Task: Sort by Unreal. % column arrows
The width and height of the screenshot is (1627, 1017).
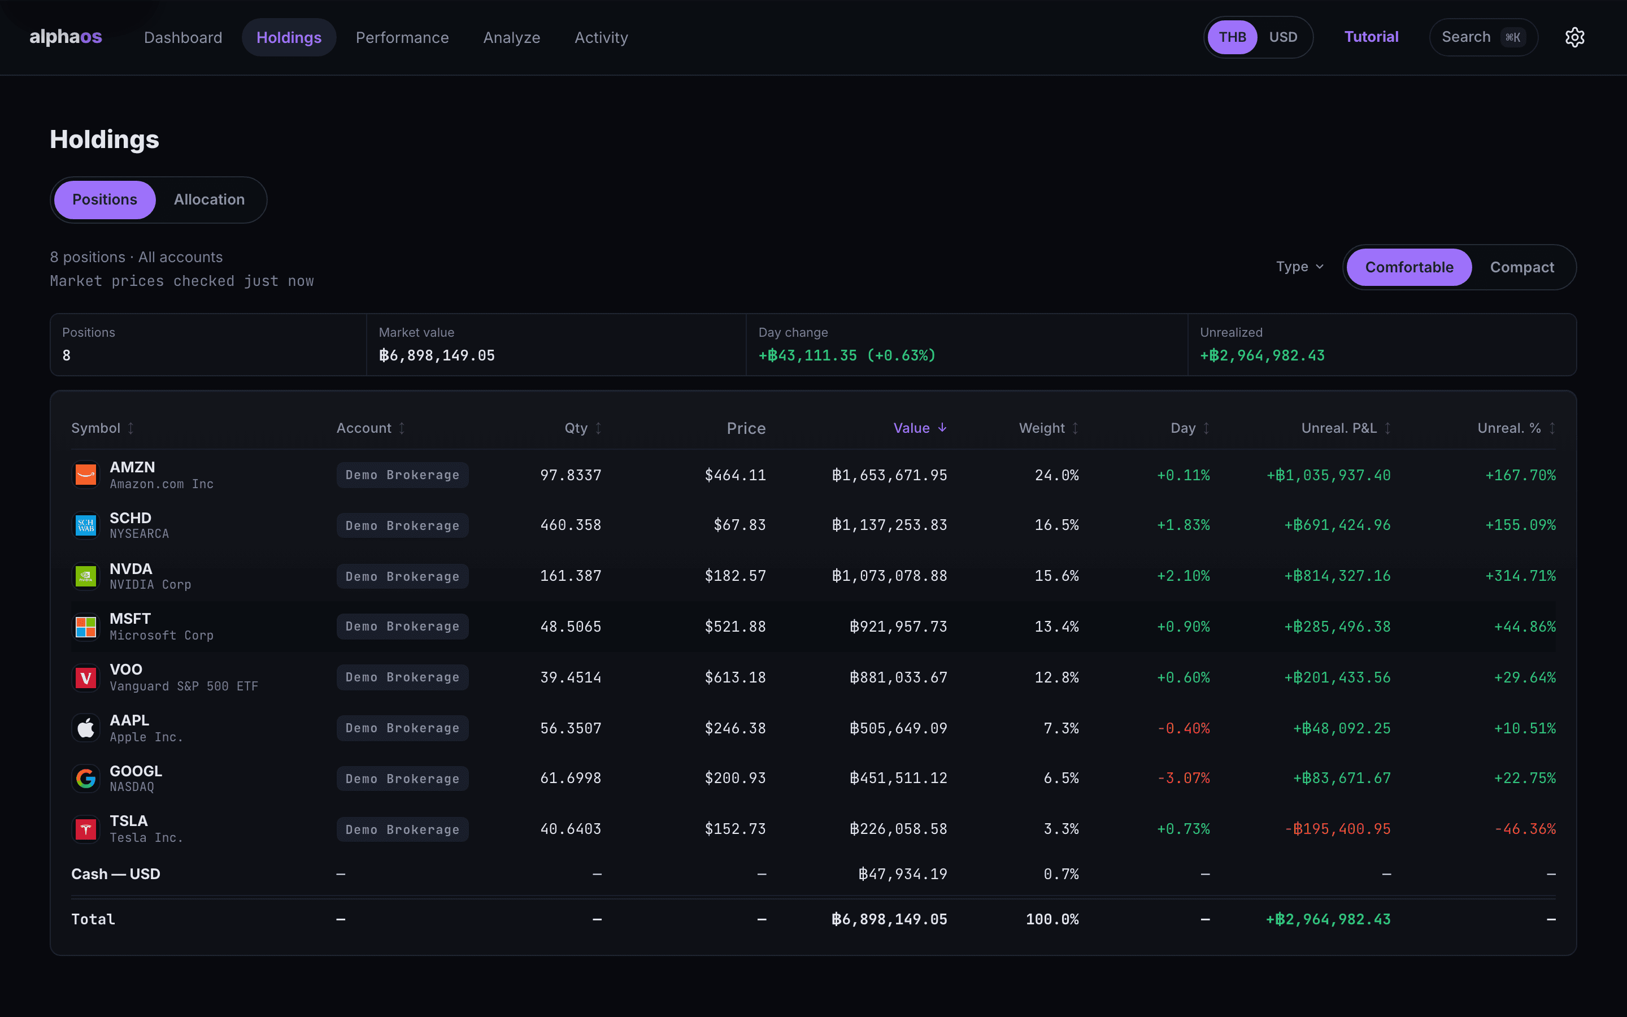Action: (x=1552, y=428)
